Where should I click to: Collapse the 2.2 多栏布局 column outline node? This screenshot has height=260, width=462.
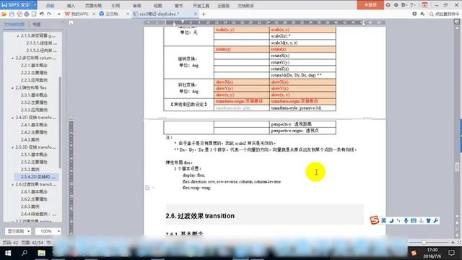coord(13,58)
